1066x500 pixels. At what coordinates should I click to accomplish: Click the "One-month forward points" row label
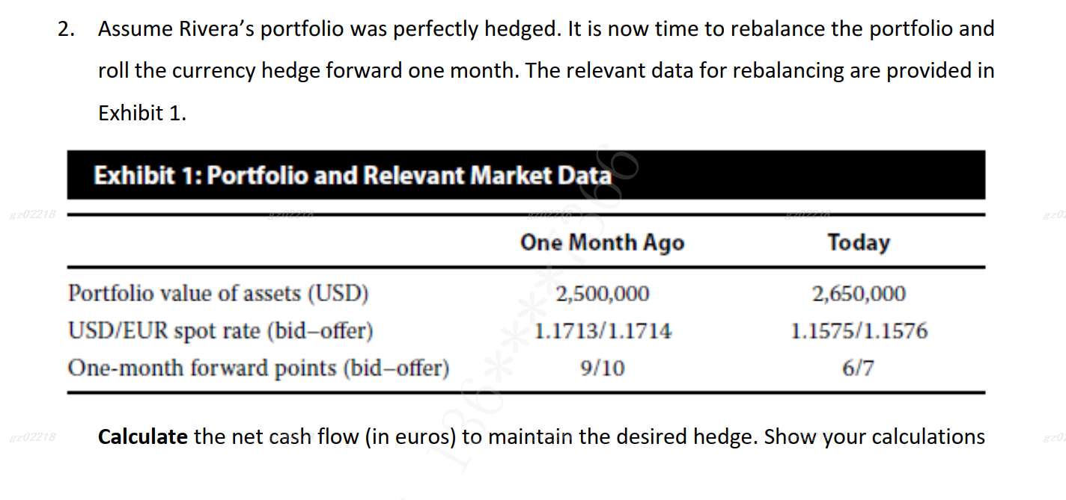pos(258,368)
